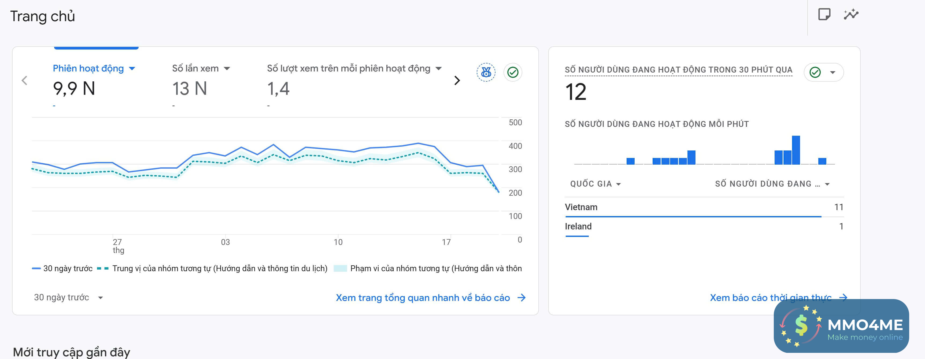Click the Vietnam row blue progress bar
Screen dimensions: 925x359
pyautogui.click(x=693, y=217)
